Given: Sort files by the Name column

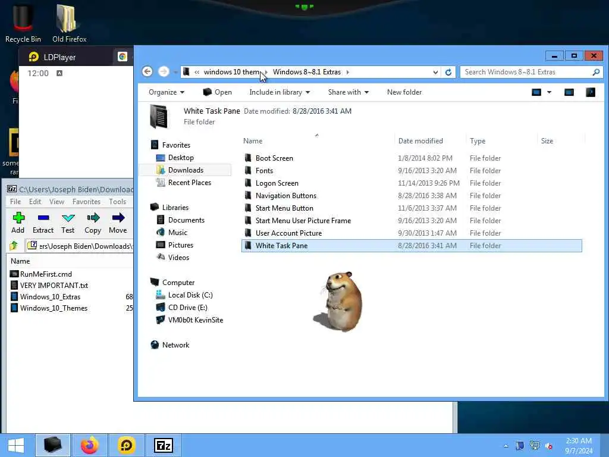Looking at the screenshot, I should point(253,140).
